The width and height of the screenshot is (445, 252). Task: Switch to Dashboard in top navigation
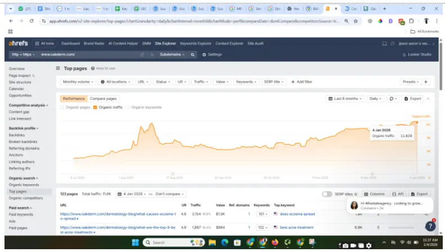pos(70,43)
